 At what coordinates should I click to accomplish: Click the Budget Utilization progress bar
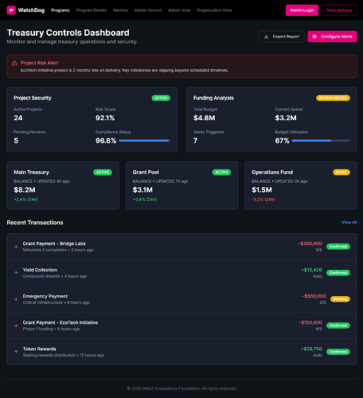(321, 141)
